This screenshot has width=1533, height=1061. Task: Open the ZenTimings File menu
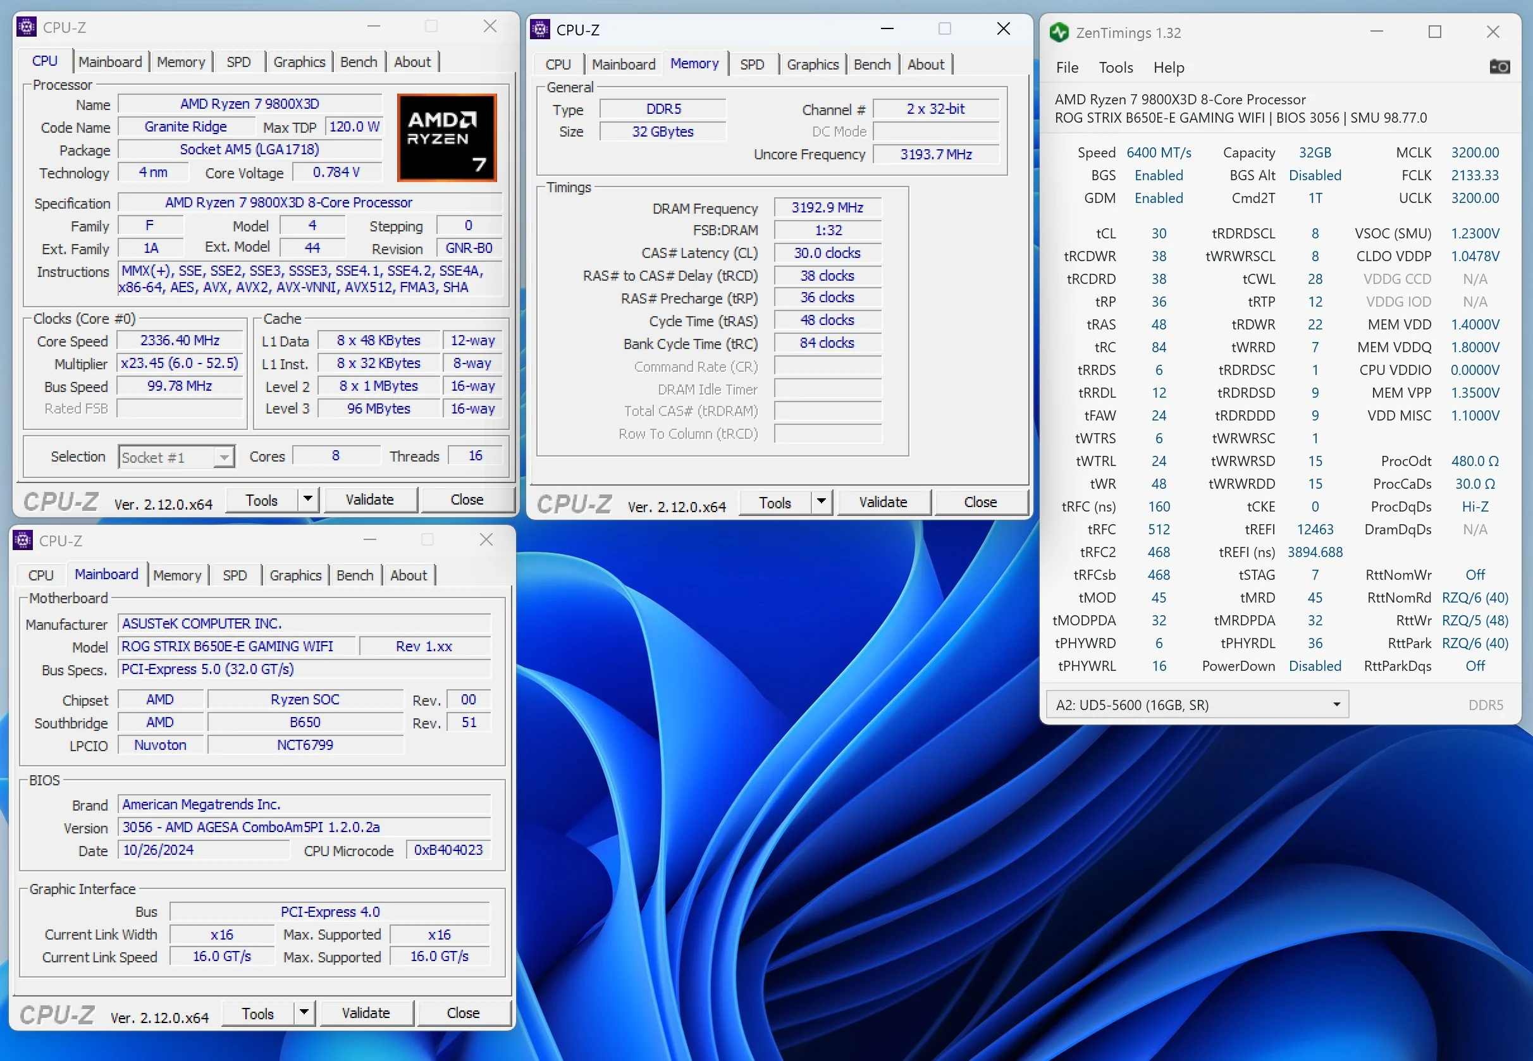point(1067,67)
